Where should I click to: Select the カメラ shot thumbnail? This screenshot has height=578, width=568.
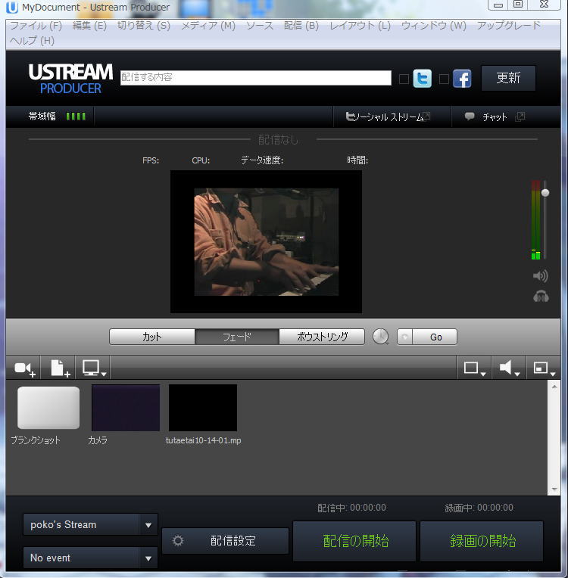(x=126, y=408)
